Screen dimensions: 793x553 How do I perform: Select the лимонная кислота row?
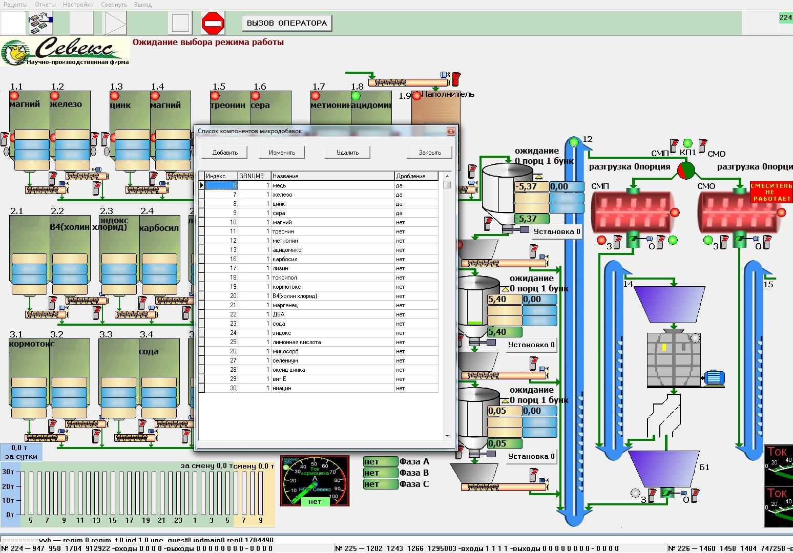pos(321,342)
